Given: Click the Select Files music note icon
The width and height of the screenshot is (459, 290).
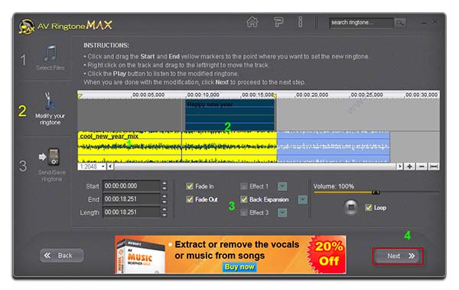Looking at the screenshot, I should tap(50, 53).
